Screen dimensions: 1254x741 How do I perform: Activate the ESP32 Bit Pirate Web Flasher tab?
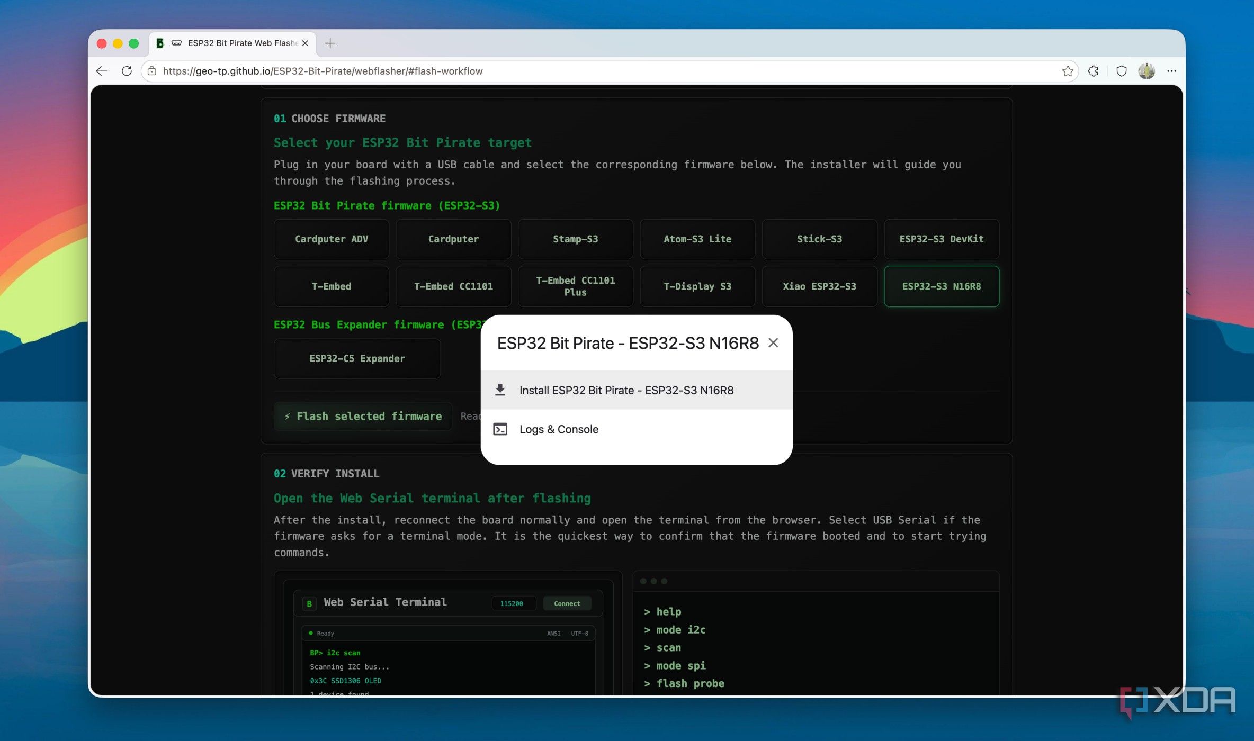(233, 43)
